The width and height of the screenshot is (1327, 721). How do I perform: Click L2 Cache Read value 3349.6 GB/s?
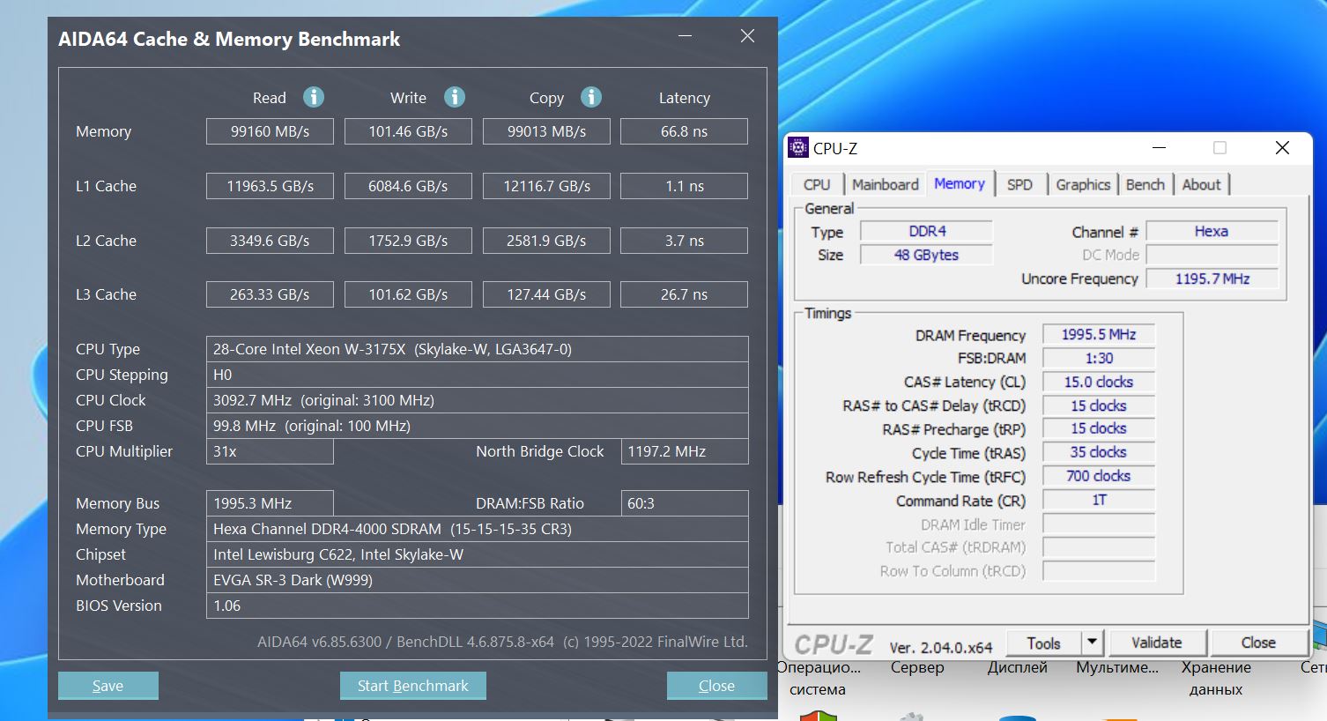270,241
